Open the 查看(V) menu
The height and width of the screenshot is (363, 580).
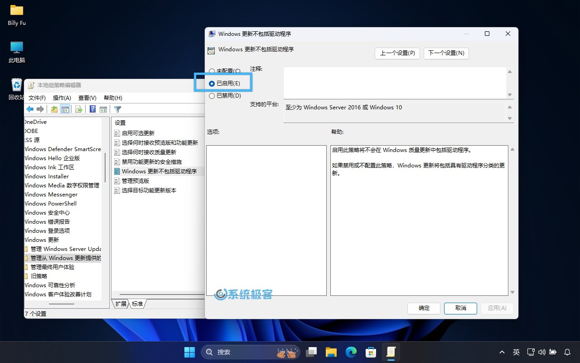click(87, 98)
